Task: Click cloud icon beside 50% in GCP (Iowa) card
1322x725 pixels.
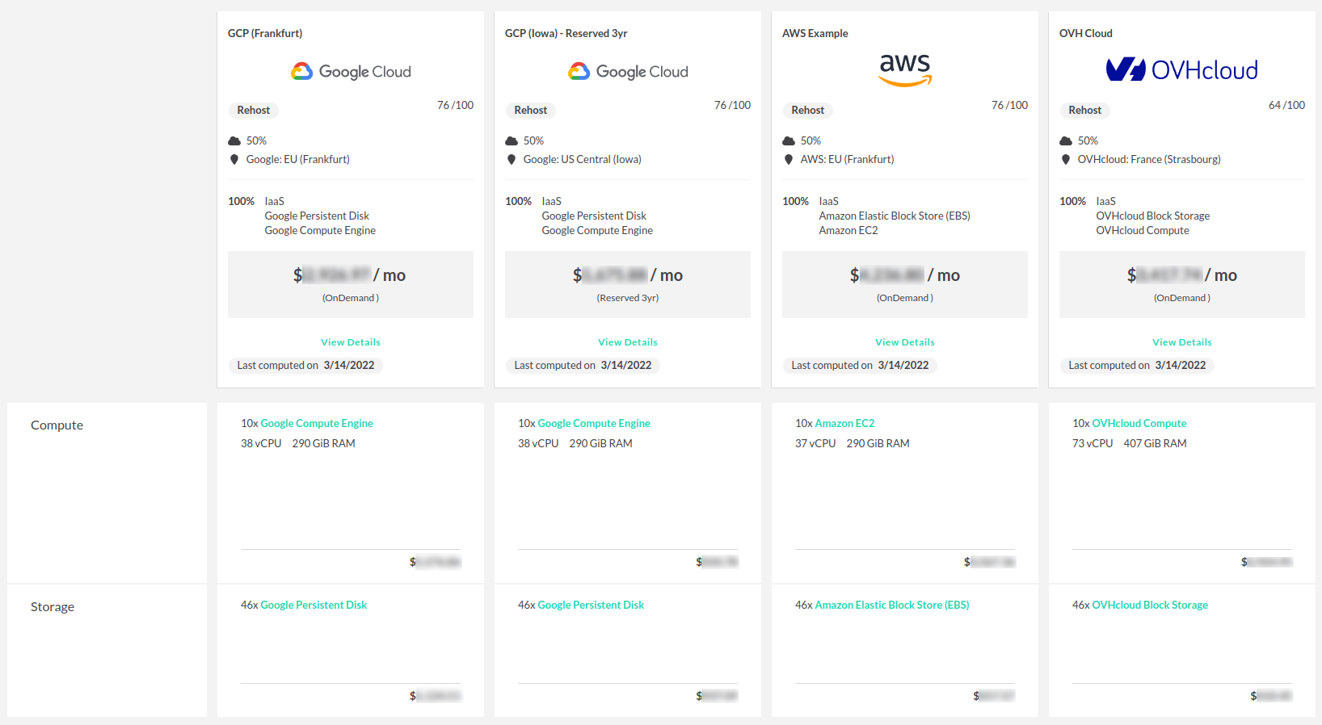Action: [512, 140]
